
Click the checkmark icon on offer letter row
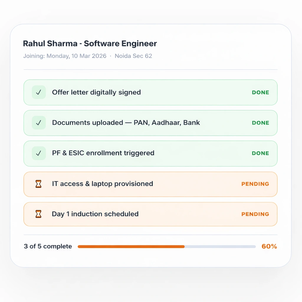[39, 92]
